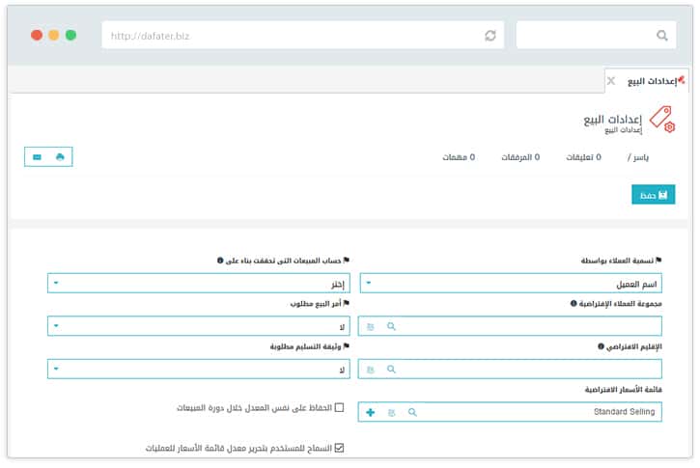
Task: Click قائمة الأسعار الافتراضية label
Action: tap(623, 390)
